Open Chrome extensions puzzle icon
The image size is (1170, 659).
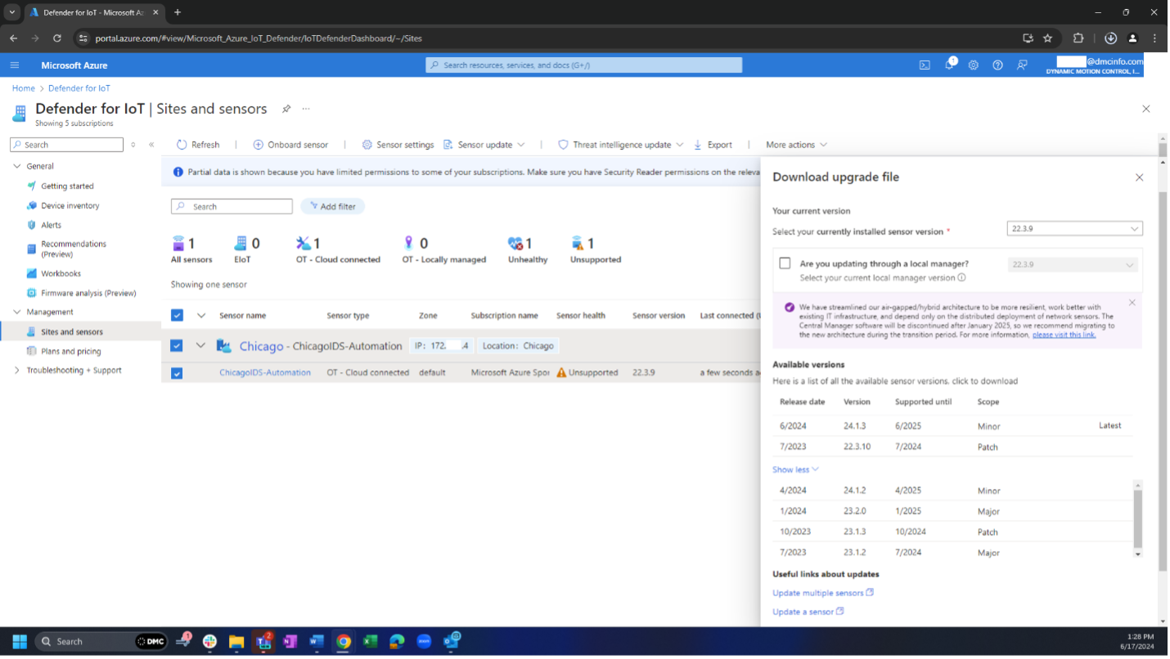1078,38
